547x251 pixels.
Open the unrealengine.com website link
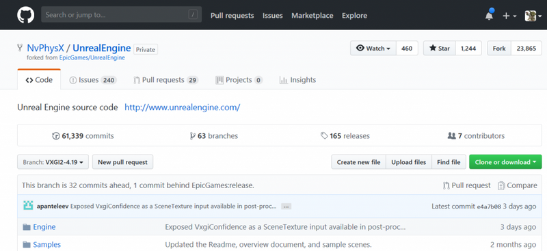click(182, 107)
